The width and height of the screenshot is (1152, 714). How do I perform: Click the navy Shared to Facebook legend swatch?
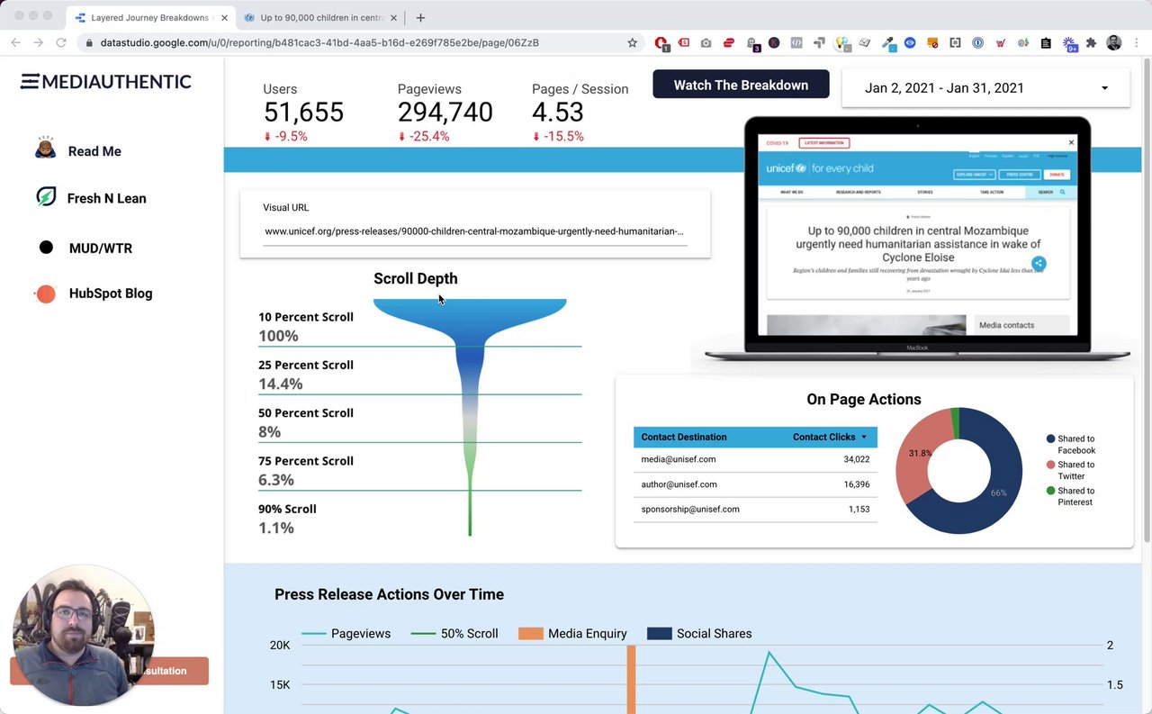1050,438
